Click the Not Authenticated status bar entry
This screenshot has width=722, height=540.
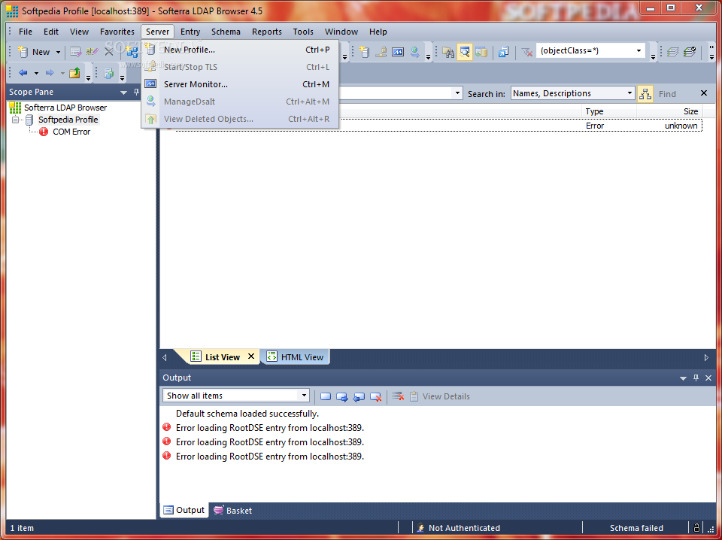click(x=464, y=528)
